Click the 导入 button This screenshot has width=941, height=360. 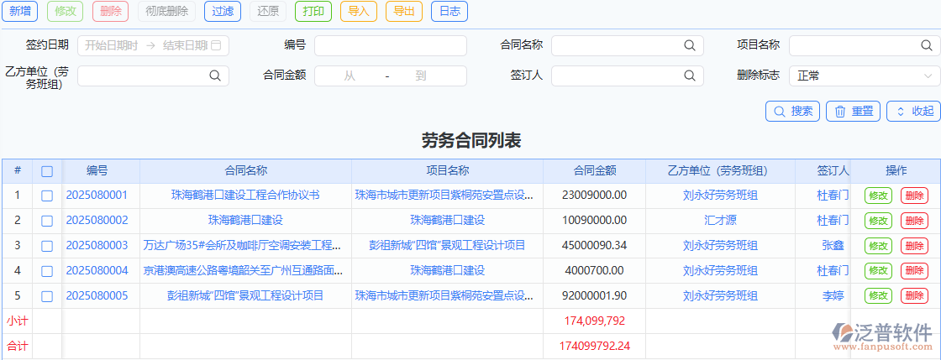[358, 12]
